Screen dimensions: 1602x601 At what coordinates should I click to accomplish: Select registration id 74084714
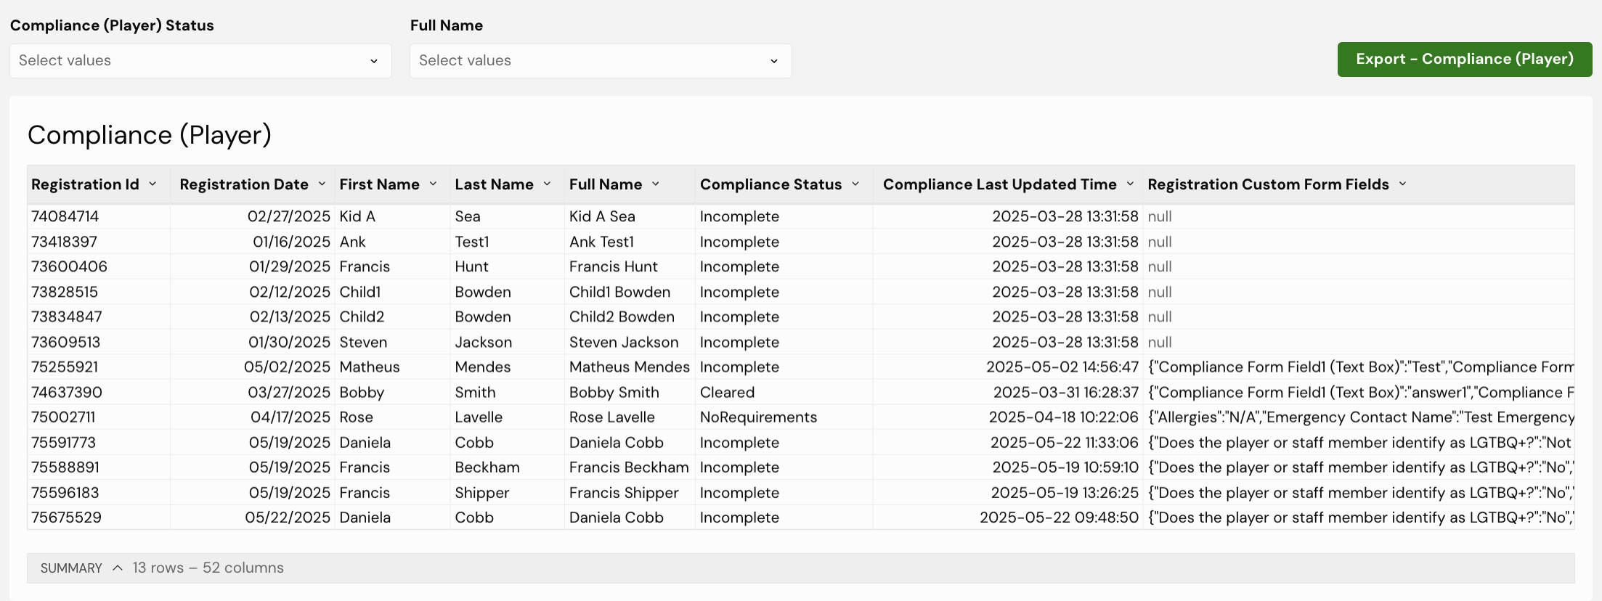click(x=65, y=216)
